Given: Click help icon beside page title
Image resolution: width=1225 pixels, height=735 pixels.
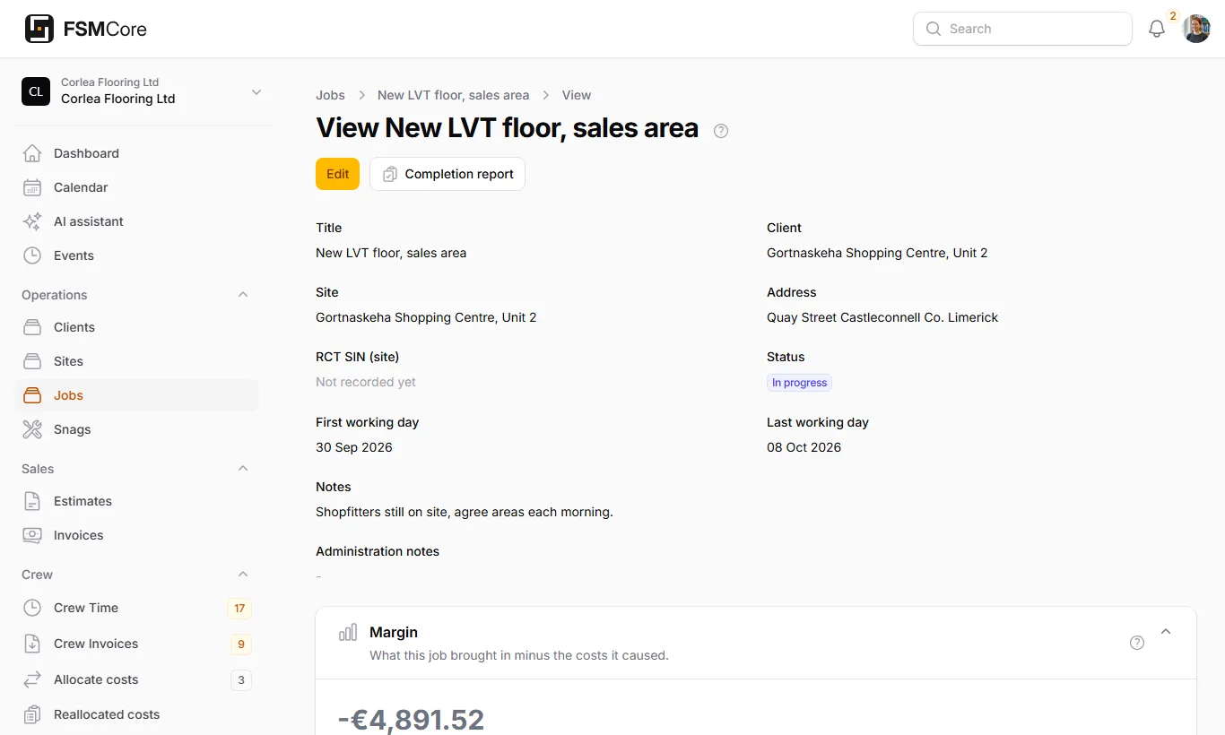Looking at the screenshot, I should click(721, 131).
